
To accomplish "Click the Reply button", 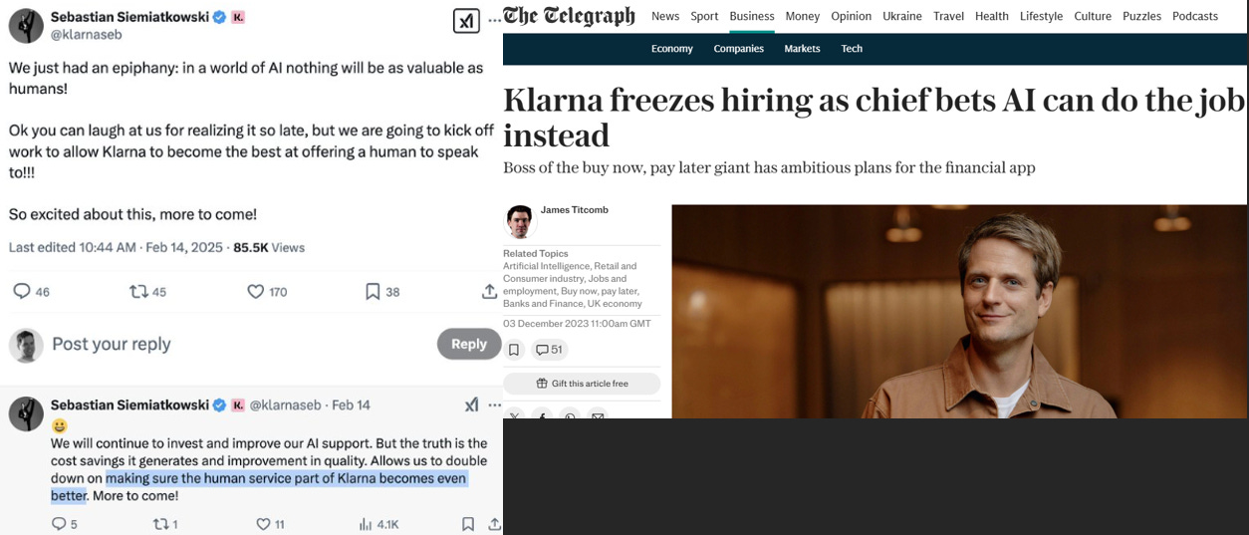I will pos(468,344).
